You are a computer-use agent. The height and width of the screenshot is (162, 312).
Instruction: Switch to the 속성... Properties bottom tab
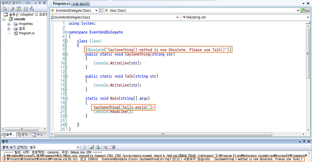coord(39,135)
